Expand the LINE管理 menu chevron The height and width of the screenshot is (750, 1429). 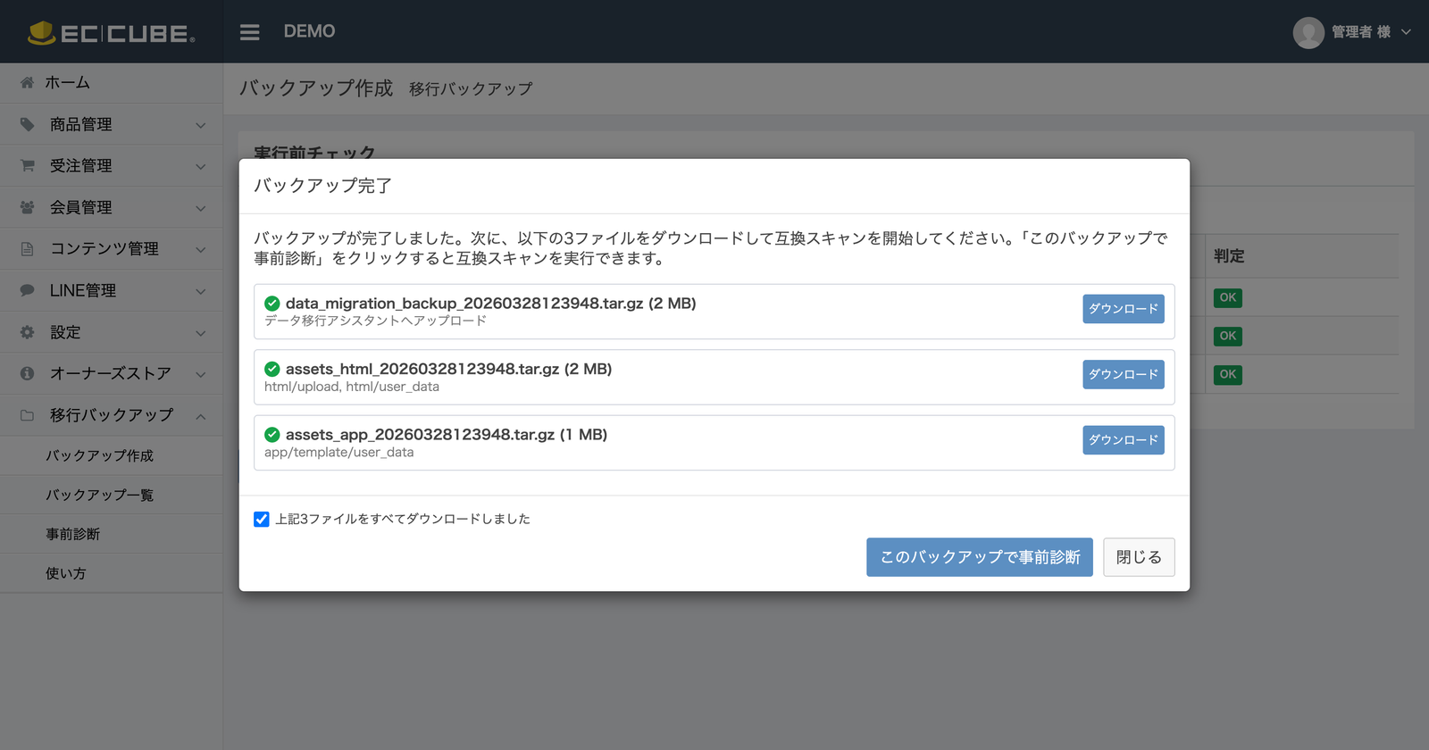pos(200,291)
